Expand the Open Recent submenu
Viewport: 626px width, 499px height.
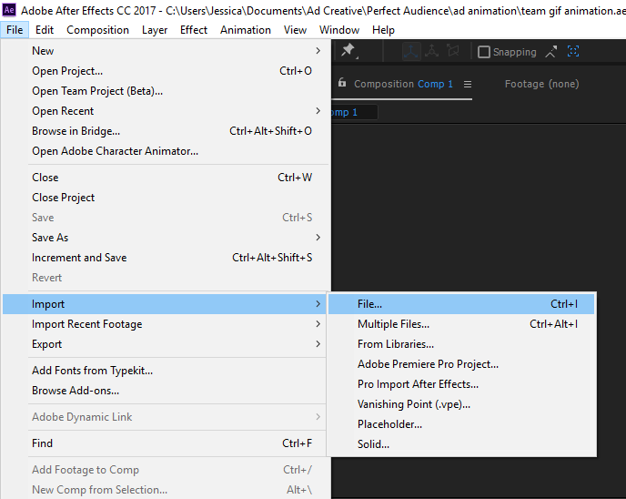166,111
